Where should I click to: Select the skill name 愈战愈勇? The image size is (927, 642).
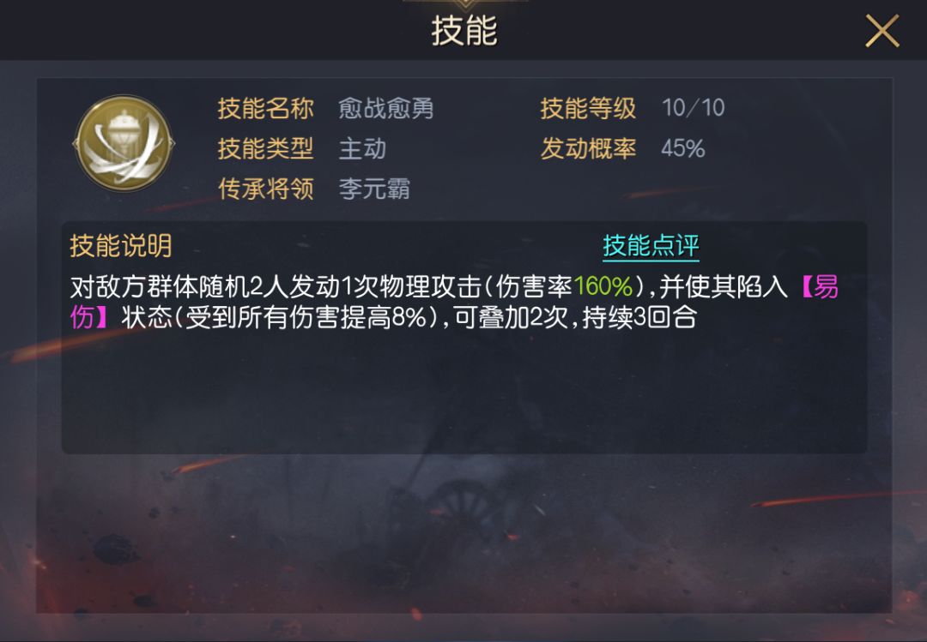386,108
